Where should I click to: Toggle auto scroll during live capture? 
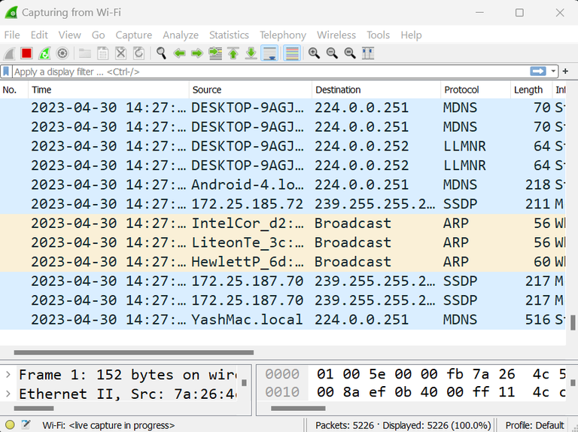[x=269, y=53]
